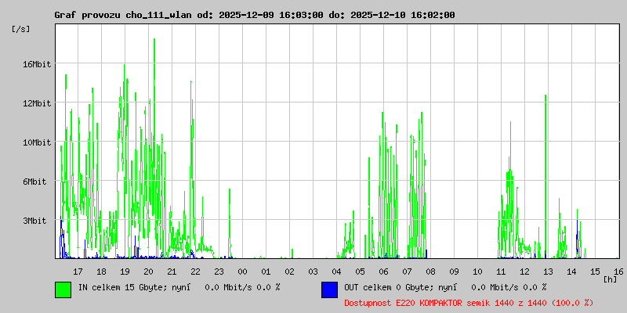Click the hour 07 x-axis label
The width and height of the screenshot is (627, 313).
pyautogui.click(x=407, y=272)
